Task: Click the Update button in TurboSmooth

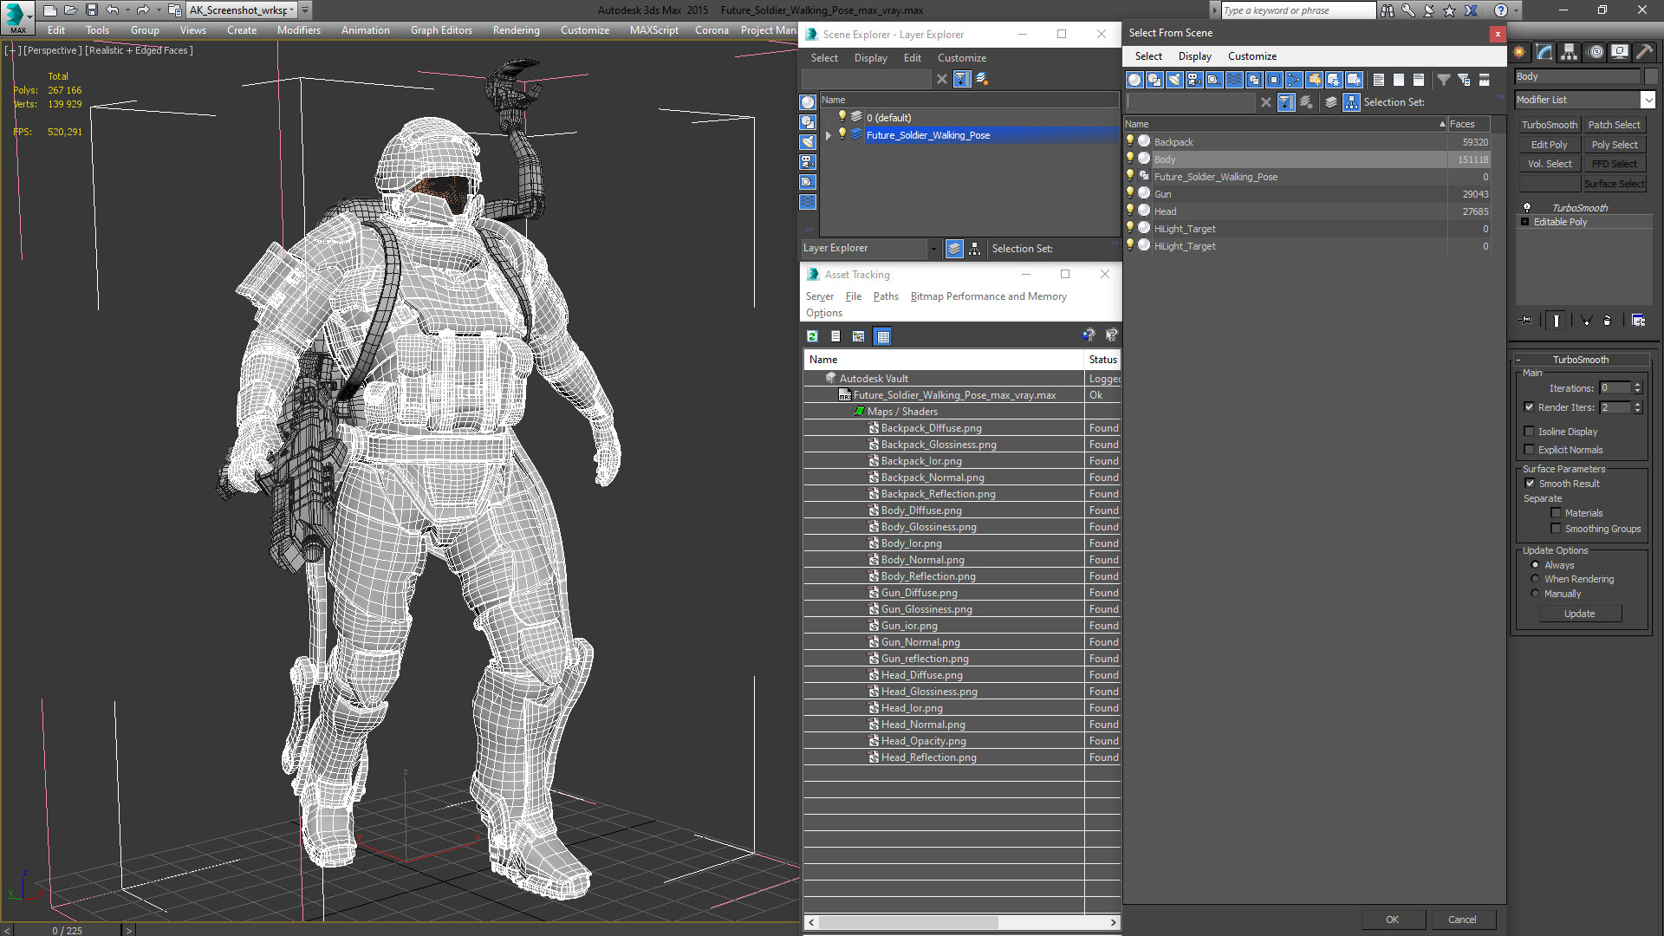Action: coord(1579,614)
